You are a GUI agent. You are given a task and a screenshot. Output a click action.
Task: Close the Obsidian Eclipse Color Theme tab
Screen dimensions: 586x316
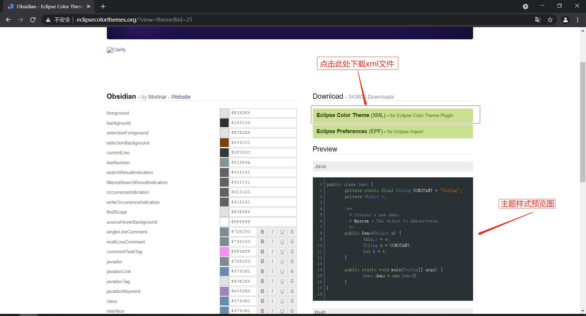[x=89, y=6]
